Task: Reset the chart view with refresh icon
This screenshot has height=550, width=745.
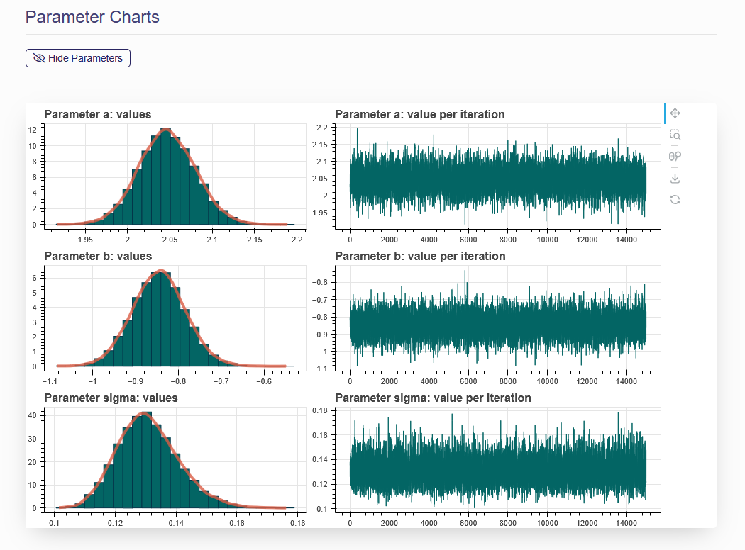Action: pyautogui.click(x=675, y=200)
